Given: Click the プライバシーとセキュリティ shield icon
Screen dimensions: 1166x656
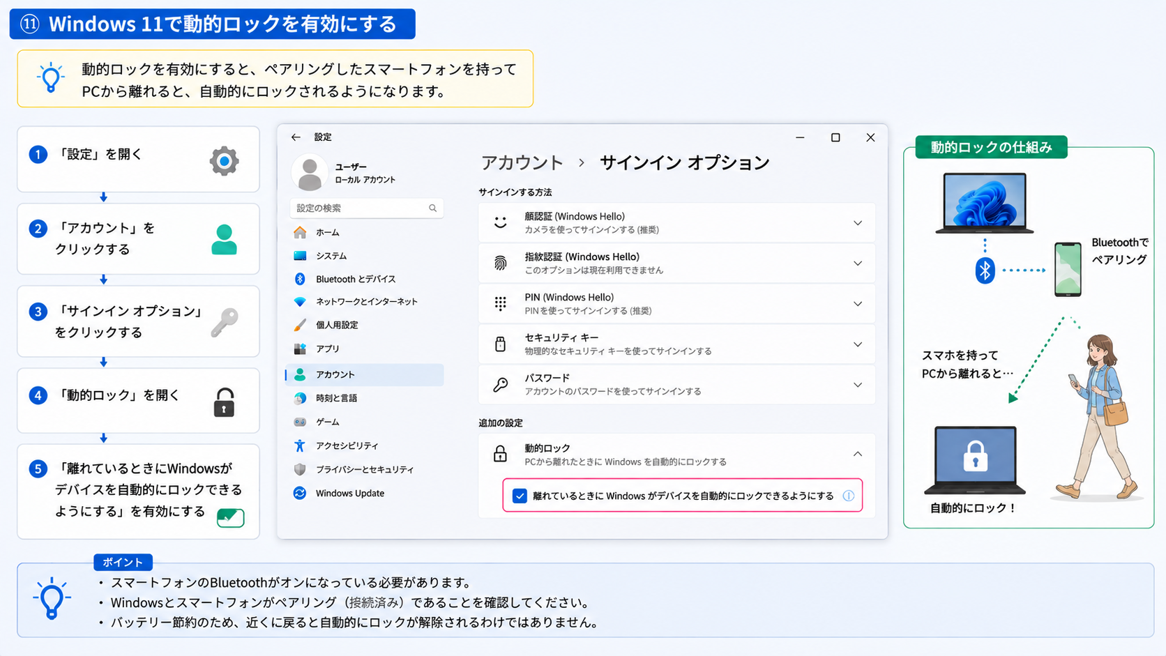Looking at the screenshot, I should [300, 469].
